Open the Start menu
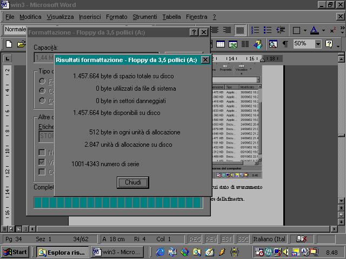 tap(15, 252)
